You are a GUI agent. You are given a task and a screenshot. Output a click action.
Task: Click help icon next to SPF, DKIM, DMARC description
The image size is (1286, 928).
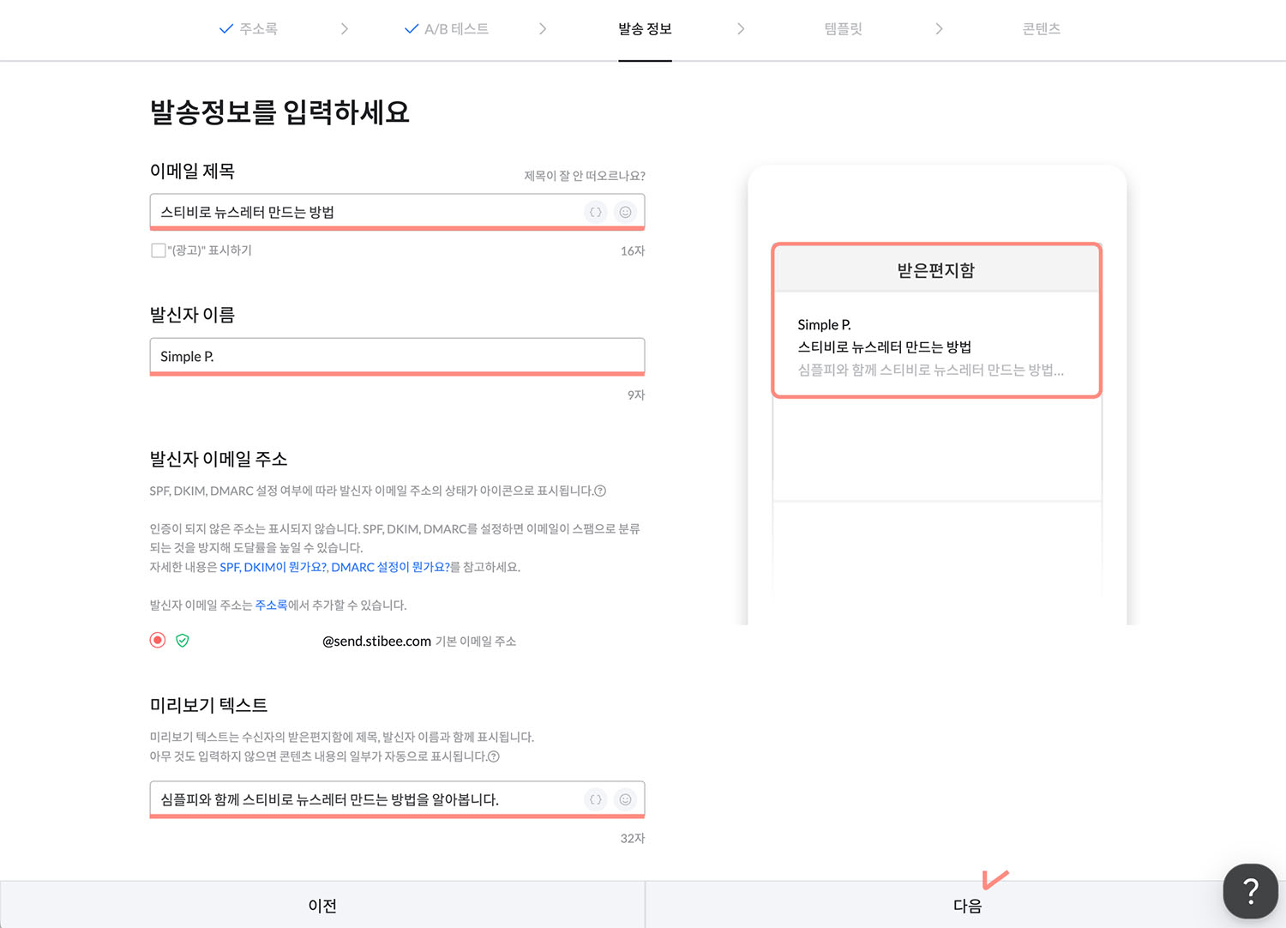click(x=600, y=491)
